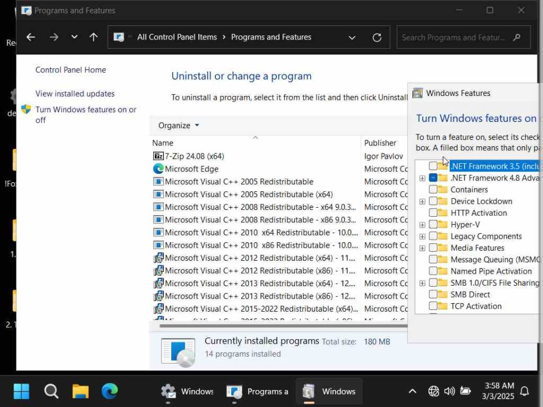Enable SMB 1.0/CIFS File Sharing checkbox
The height and width of the screenshot is (407, 543).
(x=433, y=283)
